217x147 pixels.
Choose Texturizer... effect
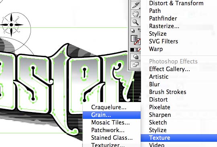tap(108, 145)
